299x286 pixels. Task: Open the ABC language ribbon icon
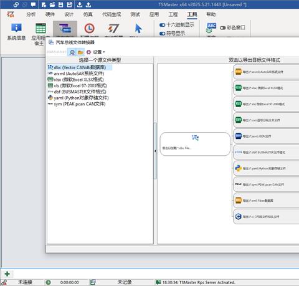click(x=211, y=29)
